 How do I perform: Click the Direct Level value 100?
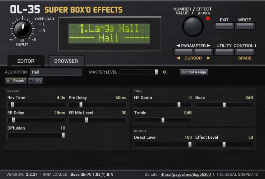(188, 137)
